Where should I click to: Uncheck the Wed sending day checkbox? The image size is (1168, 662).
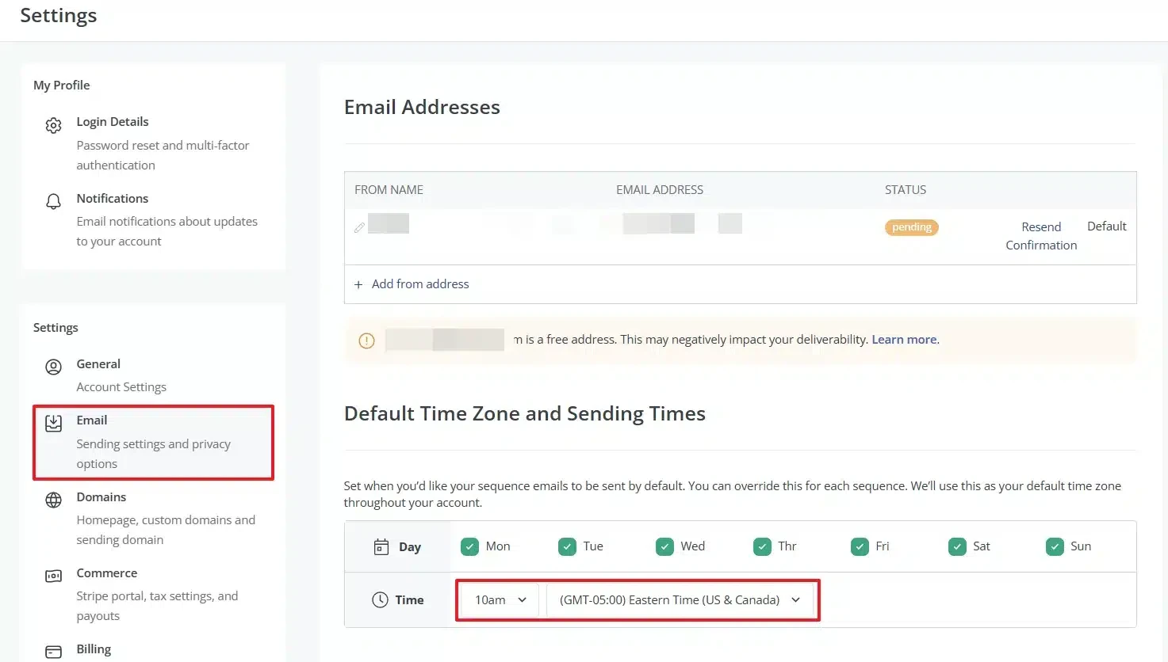point(664,546)
